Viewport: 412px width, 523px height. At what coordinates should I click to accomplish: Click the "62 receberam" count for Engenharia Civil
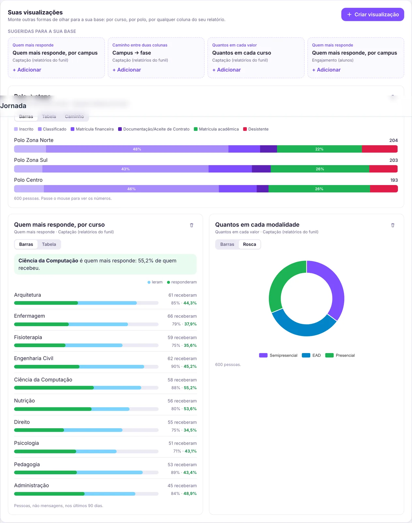[182, 359]
